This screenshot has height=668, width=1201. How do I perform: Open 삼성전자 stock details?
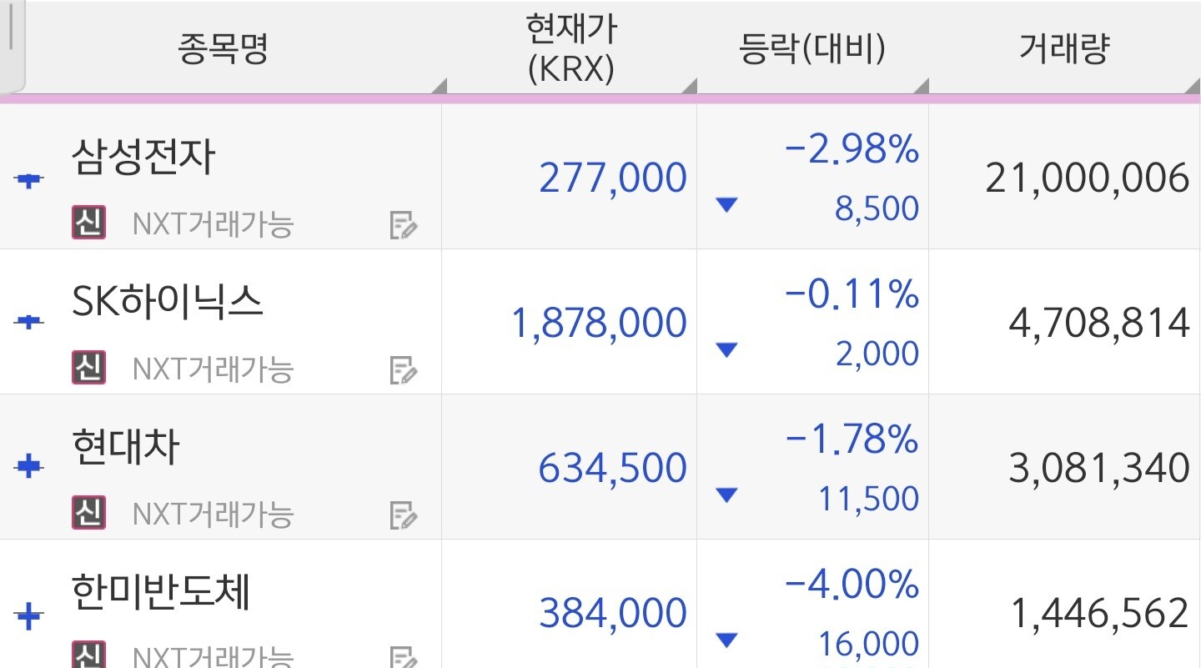click(143, 156)
